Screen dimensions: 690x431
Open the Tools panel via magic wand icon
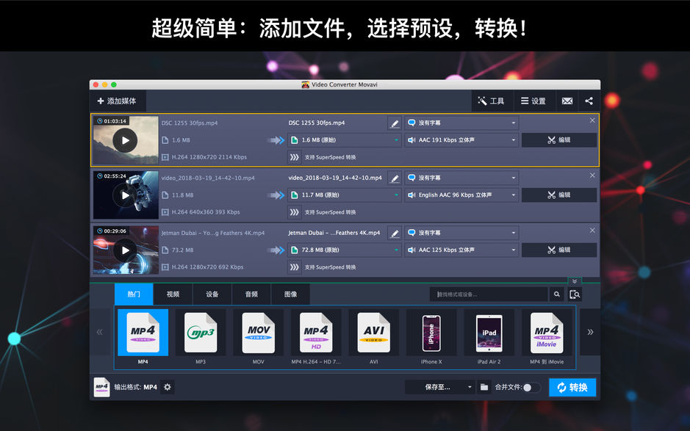(x=491, y=101)
